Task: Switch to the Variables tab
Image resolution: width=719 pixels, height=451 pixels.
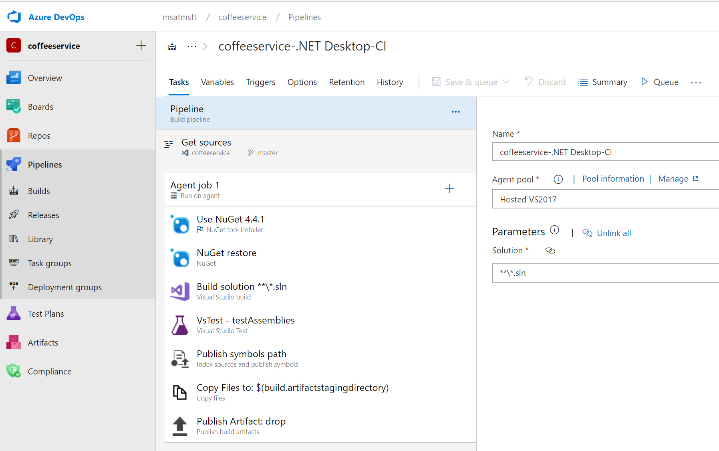Action: click(218, 82)
